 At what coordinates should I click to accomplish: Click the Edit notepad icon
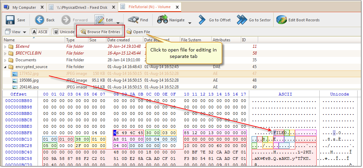tap(99, 20)
